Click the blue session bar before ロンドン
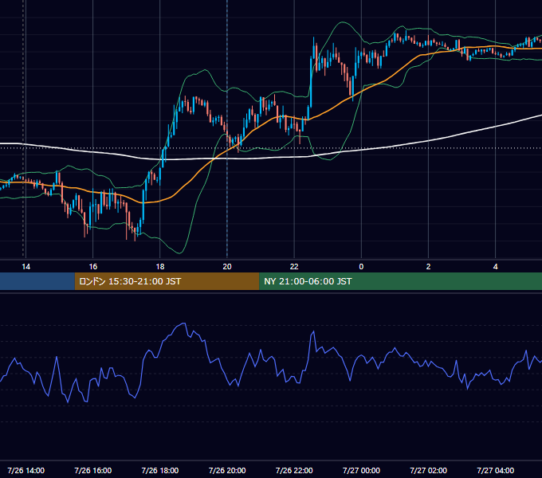Image resolution: width=542 pixels, height=478 pixels. [x=37, y=281]
